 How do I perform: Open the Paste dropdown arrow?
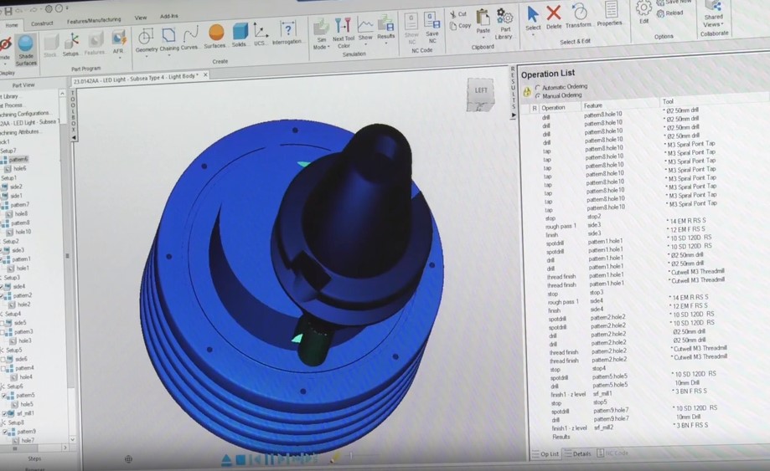pyautogui.click(x=483, y=38)
